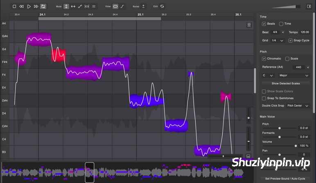Toggle the Snap Cycle checkbox

tap(290, 41)
